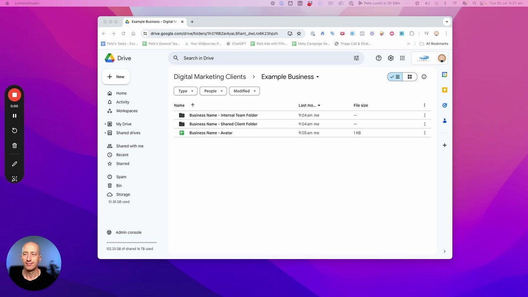Click the New button
Viewport: 528px width, 297px height.
116,77
